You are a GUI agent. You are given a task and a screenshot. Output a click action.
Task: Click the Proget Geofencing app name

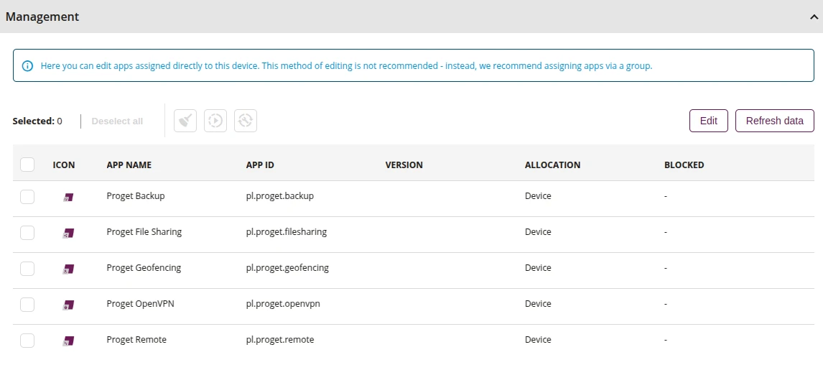pos(144,267)
